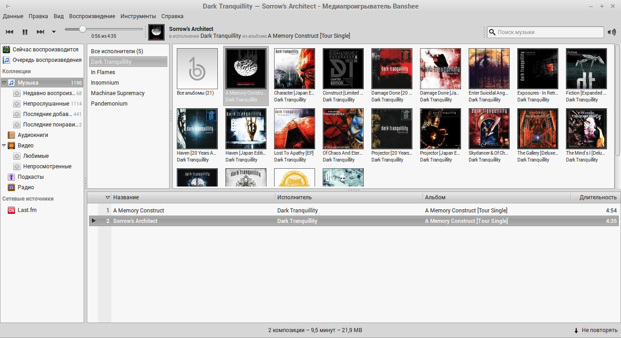Click the playback seek slider
Viewport: 621px width, 338px height.
pos(104,29)
